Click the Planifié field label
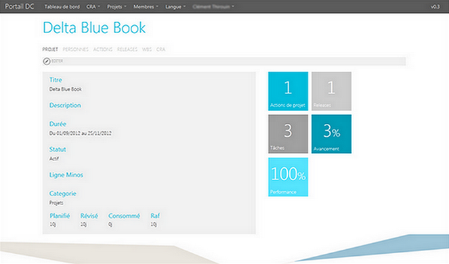Viewport: 449px width, 264px height. pos(60,216)
